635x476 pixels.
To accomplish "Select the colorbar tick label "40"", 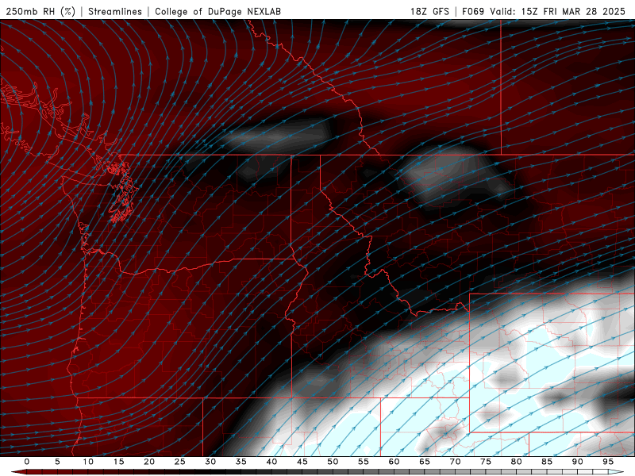I will click(271, 462).
